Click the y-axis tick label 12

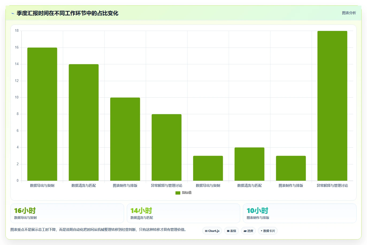17,81
